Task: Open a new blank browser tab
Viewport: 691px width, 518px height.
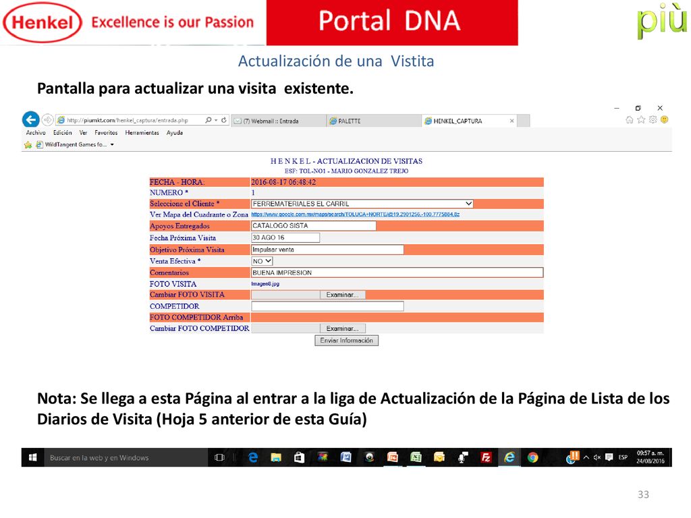Action: 523,121
